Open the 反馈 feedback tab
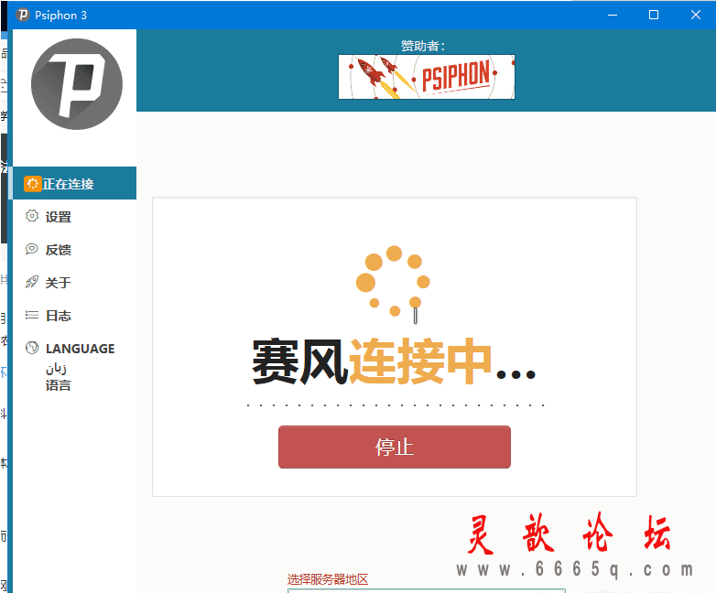Image resolution: width=716 pixels, height=593 pixels. point(74,249)
